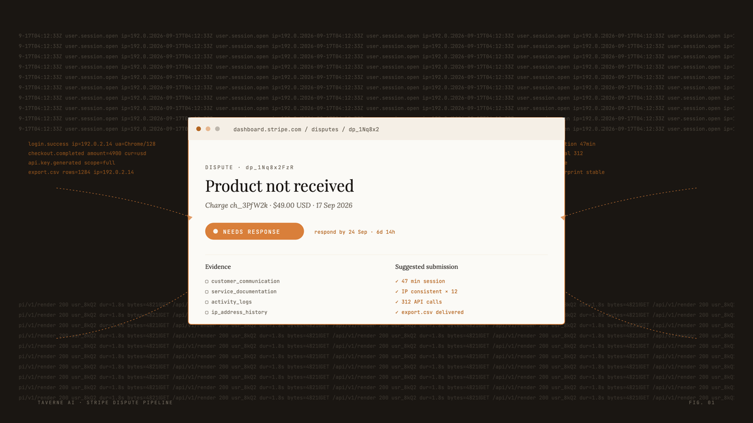Screen dimensions: 753x423
Task: Check the service_documentation evidence box
Action: pyautogui.click(x=207, y=291)
